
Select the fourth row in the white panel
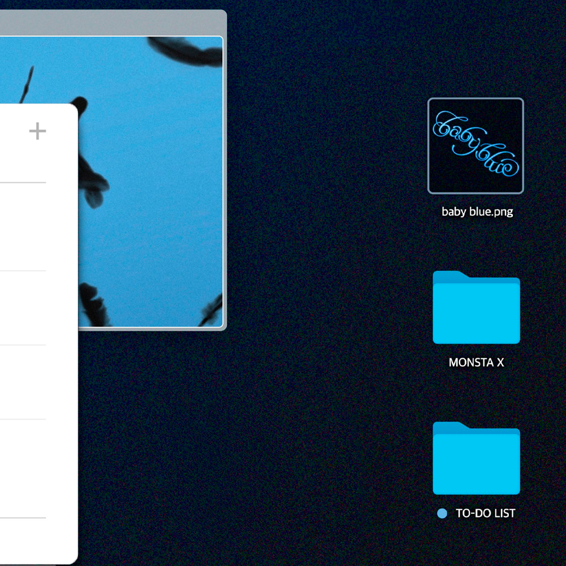28,469
